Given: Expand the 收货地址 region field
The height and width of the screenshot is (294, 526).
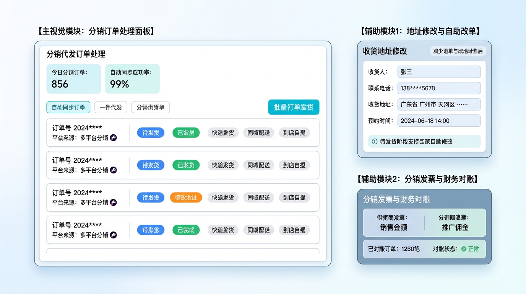Looking at the screenshot, I should [439, 105].
